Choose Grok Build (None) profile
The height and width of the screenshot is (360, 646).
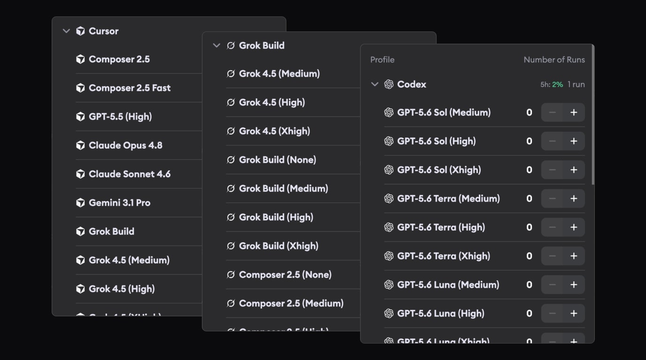(x=277, y=160)
